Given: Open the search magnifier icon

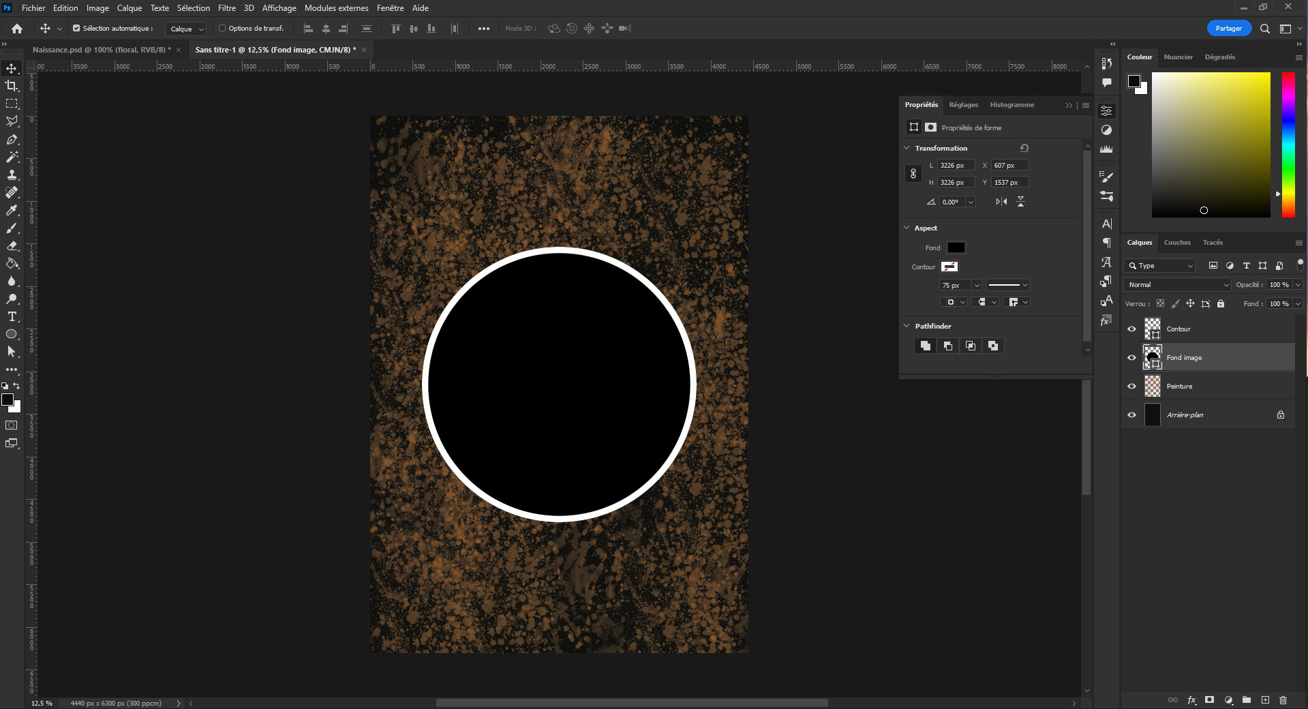Looking at the screenshot, I should point(1265,29).
